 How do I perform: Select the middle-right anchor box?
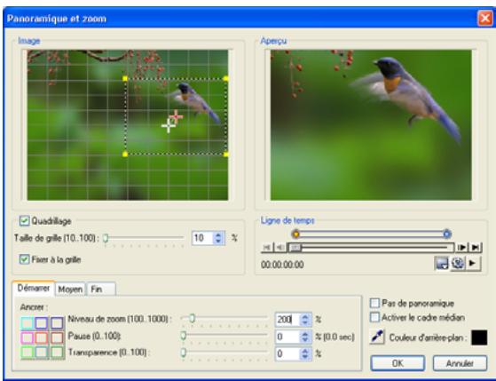[57, 338]
